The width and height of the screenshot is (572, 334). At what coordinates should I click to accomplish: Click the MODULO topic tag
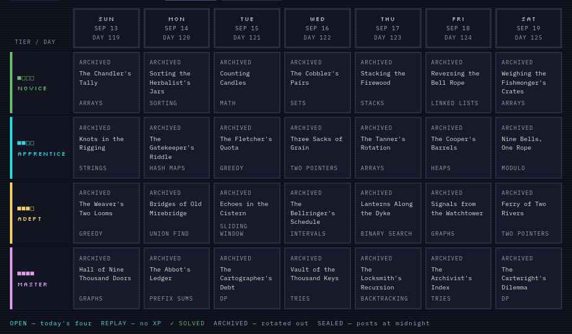[513, 168]
